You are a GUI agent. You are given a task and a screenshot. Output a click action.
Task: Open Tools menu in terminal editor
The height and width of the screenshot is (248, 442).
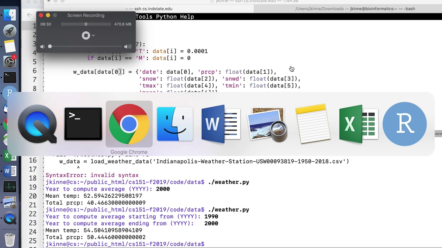pyautogui.click(x=144, y=17)
